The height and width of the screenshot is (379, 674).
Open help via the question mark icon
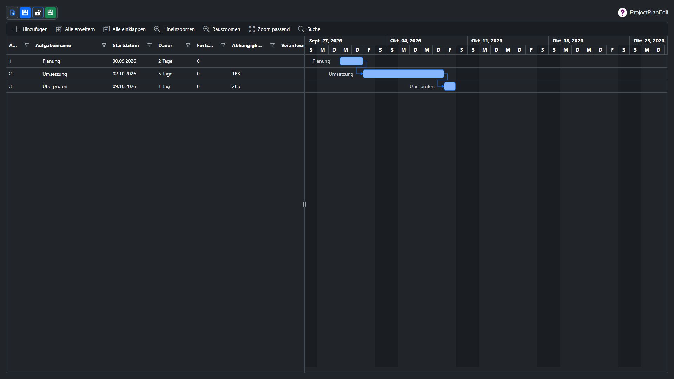(622, 13)
